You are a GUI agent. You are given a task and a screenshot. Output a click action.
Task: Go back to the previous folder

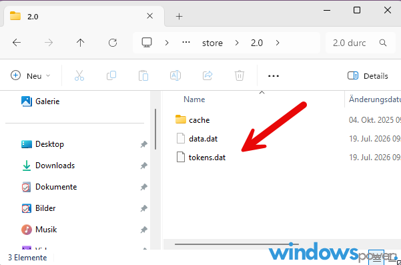pyautogui.click(x=17, y=43)
